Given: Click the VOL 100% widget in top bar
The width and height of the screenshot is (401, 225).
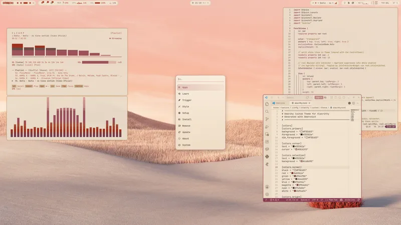Looking at the screenshot, I should pos(98,3).
